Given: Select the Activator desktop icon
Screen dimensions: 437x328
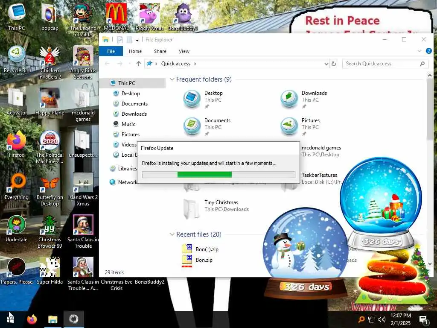Looking at the screenshot, I should [x=17, y=102].
